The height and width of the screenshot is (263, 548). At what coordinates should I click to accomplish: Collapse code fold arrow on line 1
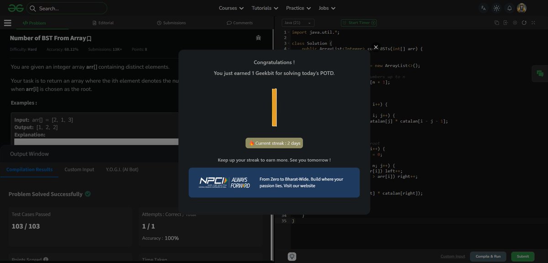[289, 32]
